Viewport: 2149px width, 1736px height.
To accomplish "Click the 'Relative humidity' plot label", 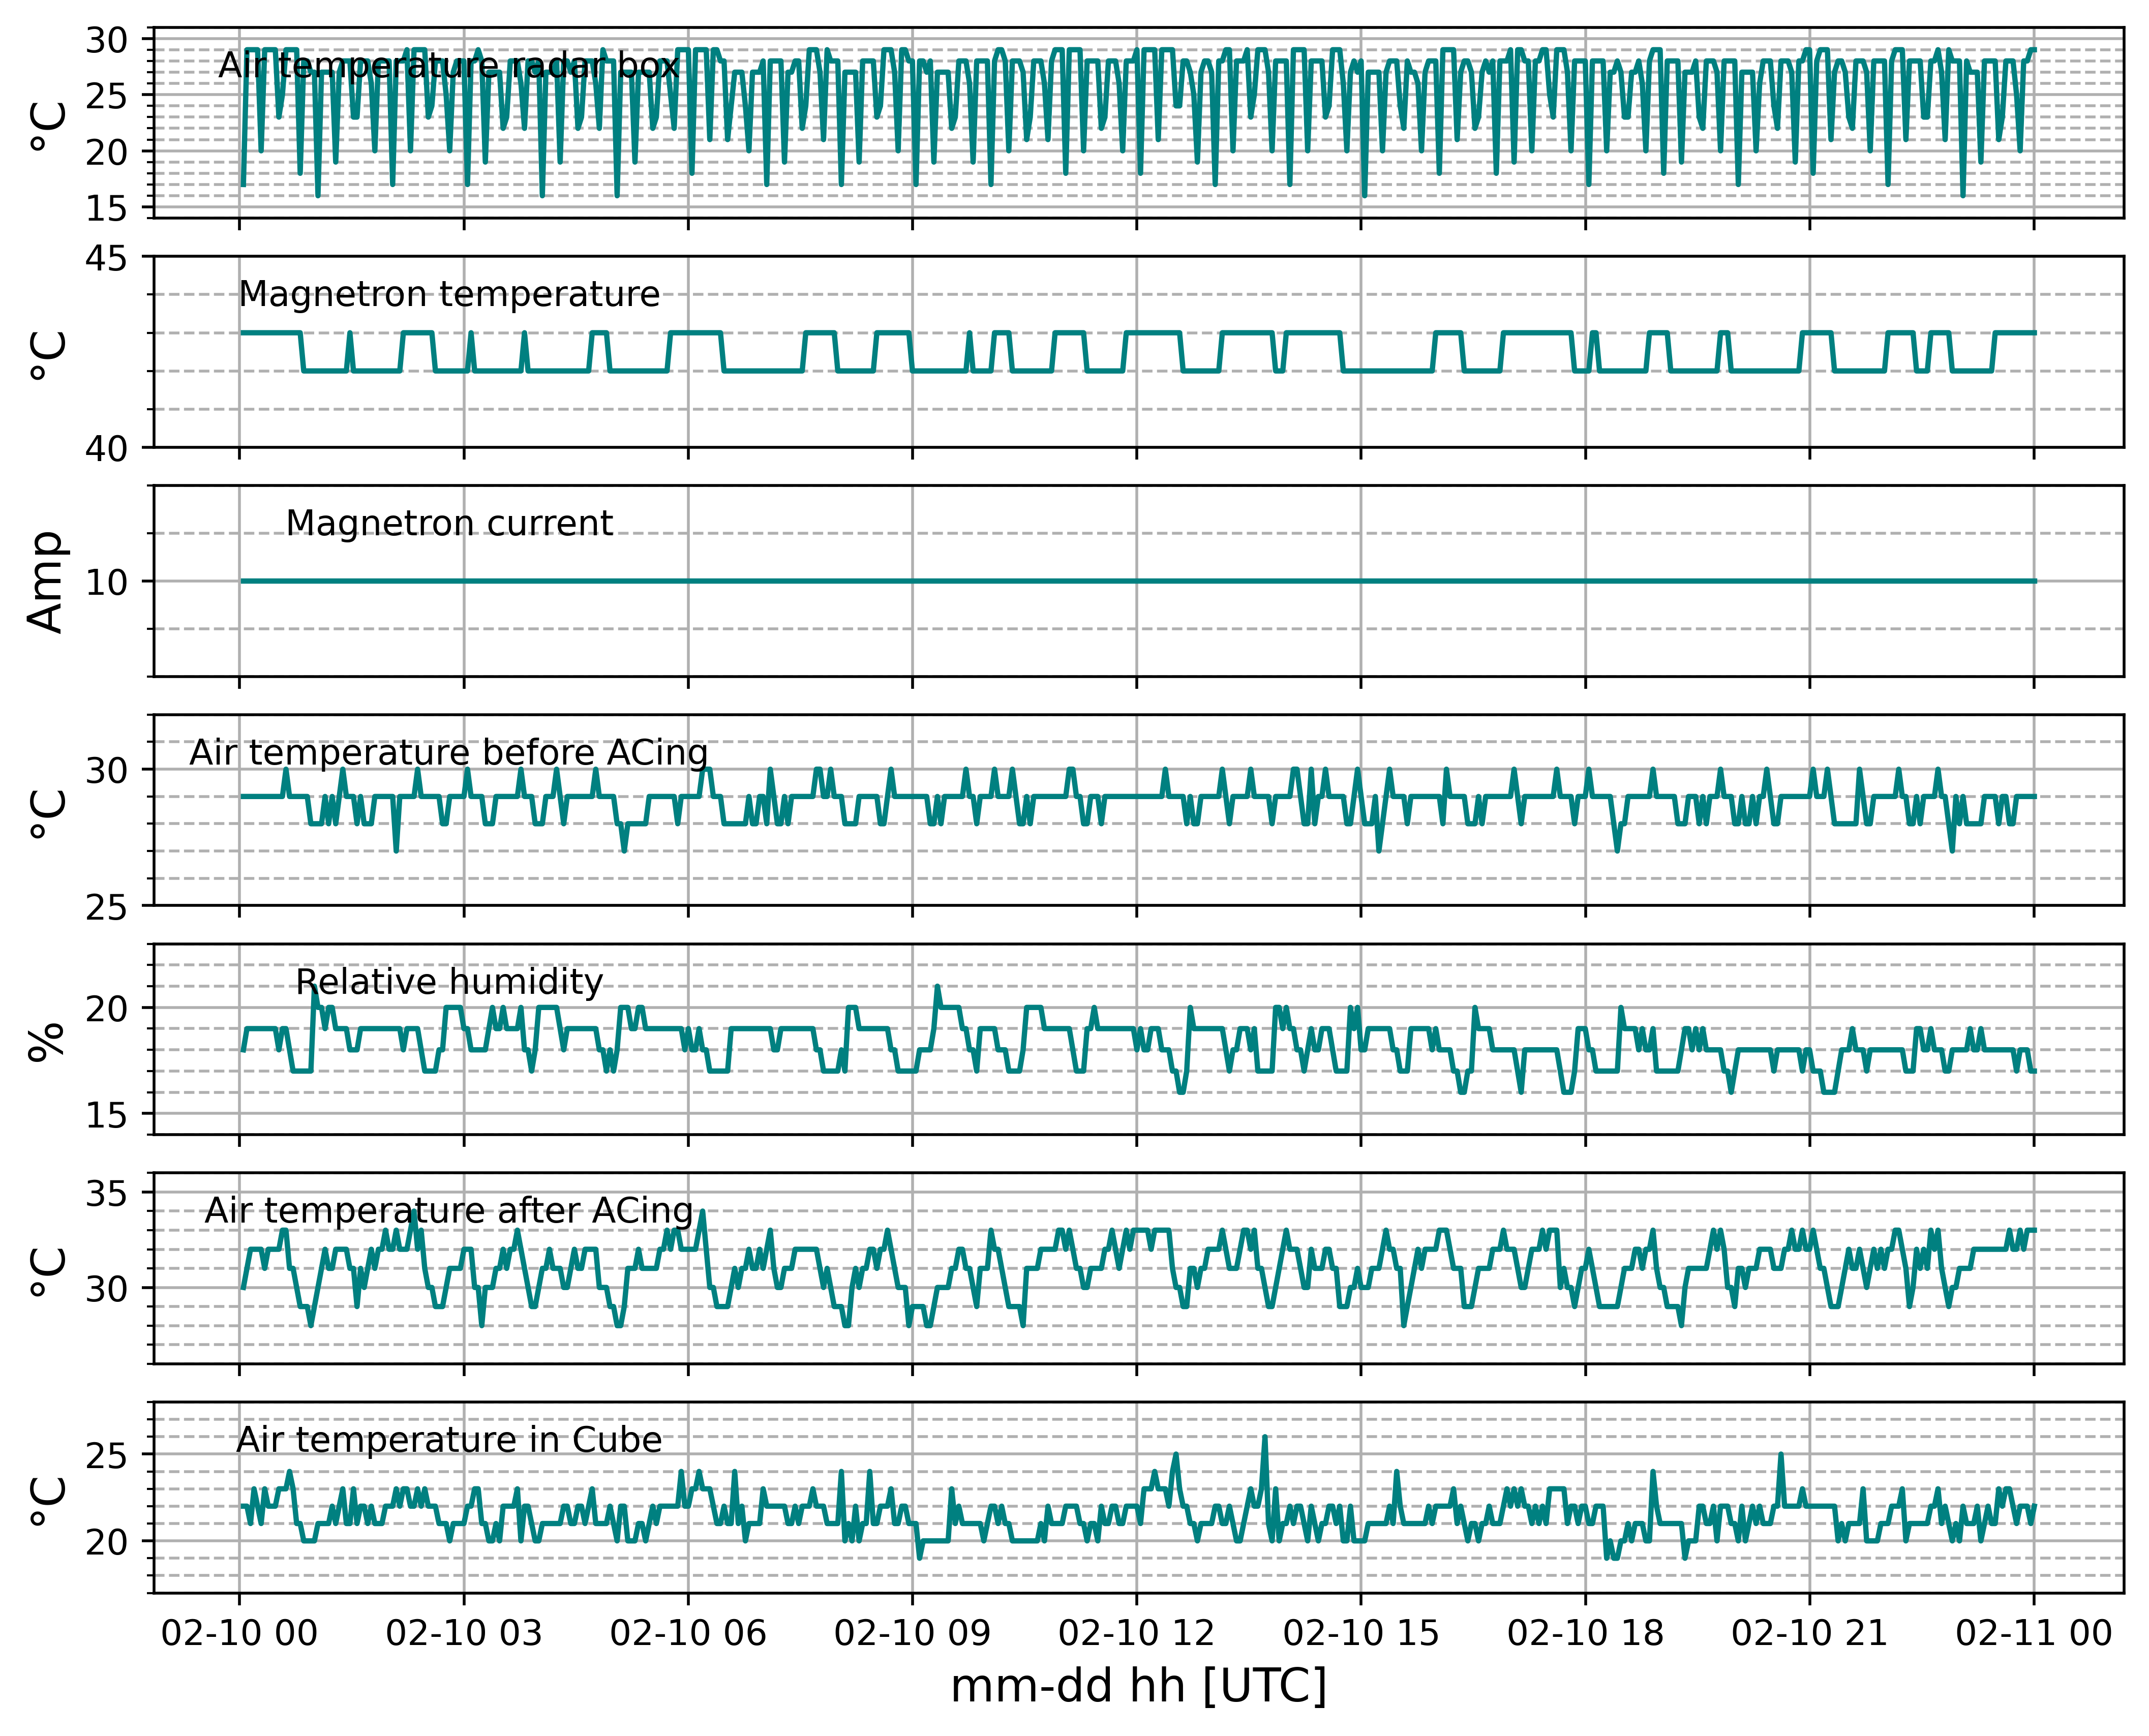I will [x=449, y=982].
